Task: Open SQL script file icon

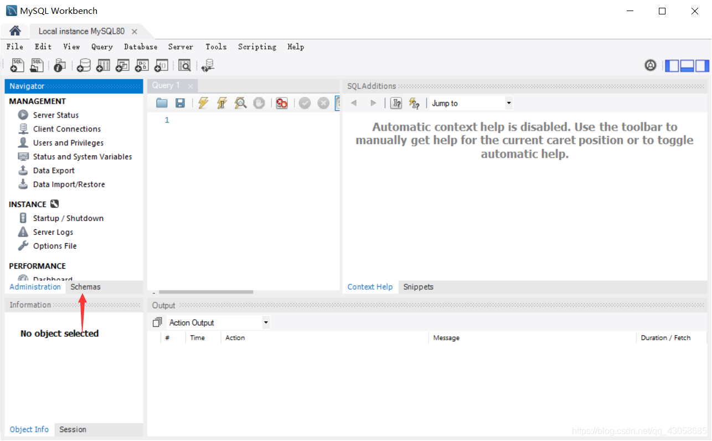Action: pos(37,65)
